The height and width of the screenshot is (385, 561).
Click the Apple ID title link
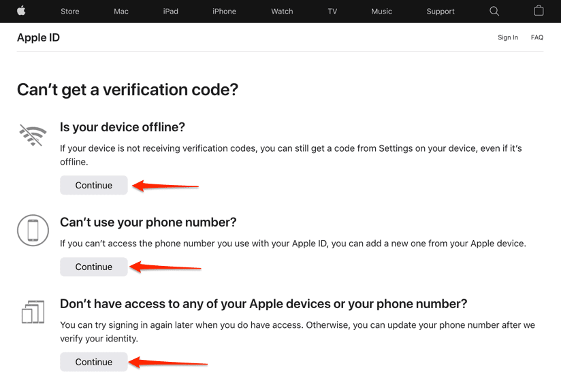pyautogui.click(x=38, y=37)
